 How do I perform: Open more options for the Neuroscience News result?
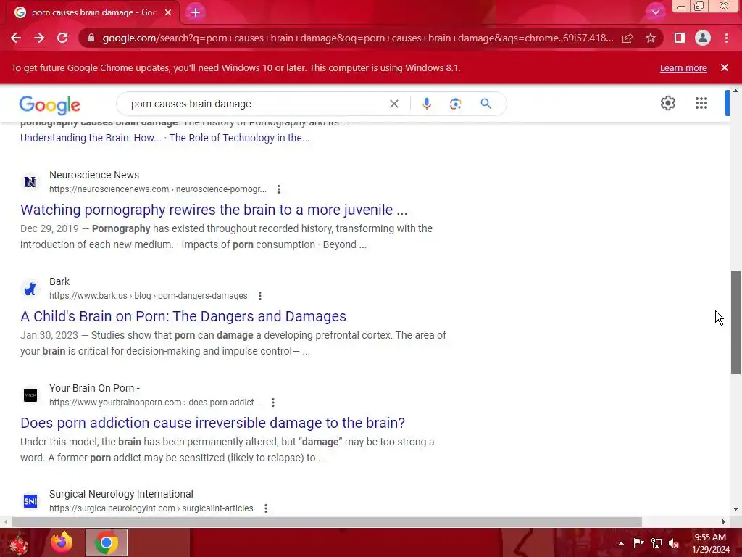point(279,189)
